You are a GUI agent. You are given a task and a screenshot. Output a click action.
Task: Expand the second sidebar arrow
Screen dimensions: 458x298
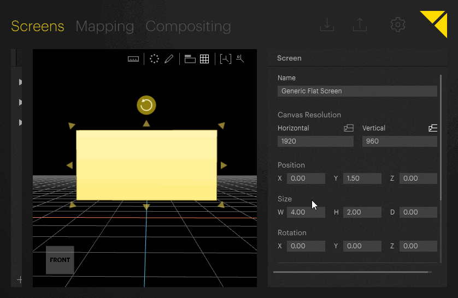click(x=20, y=103)
